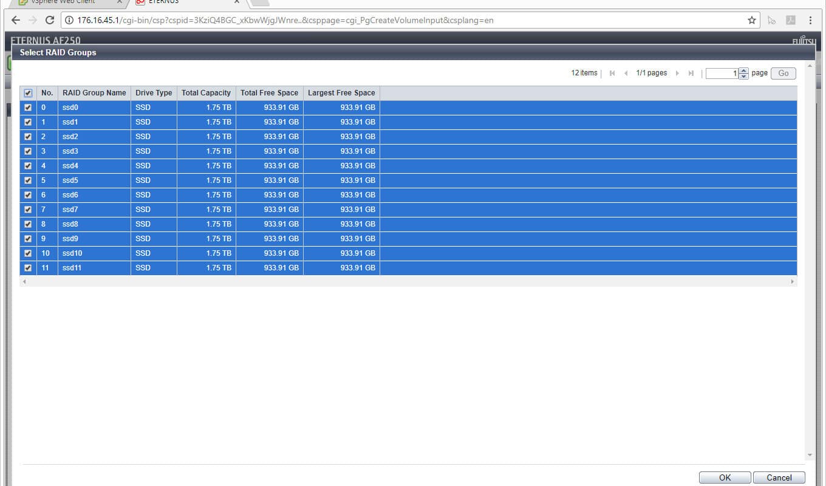The width and height of the screenshot is (826, 486).
Task: Click the cursor extension icon beside the bookmark star
Action: (x=771, y=20)
